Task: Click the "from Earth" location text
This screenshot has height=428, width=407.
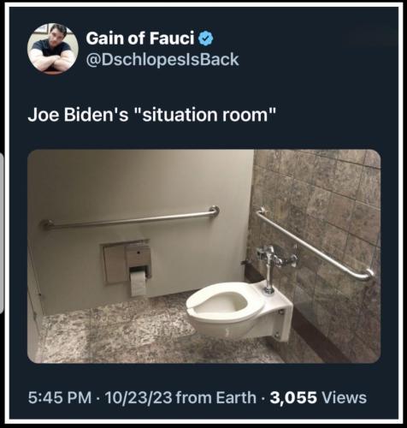Action: 215,397
